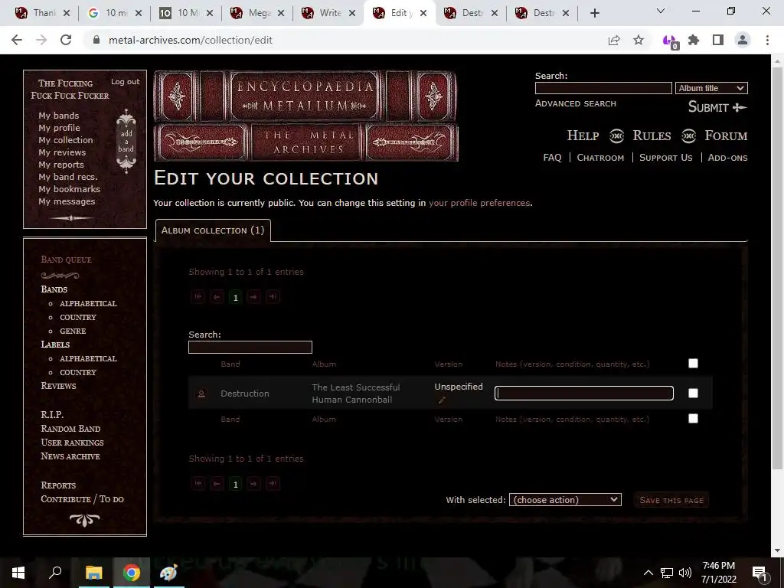This screenshot has height=588, width=784.
Task: Go to previous page in top pagination
Action: (217, 297)
